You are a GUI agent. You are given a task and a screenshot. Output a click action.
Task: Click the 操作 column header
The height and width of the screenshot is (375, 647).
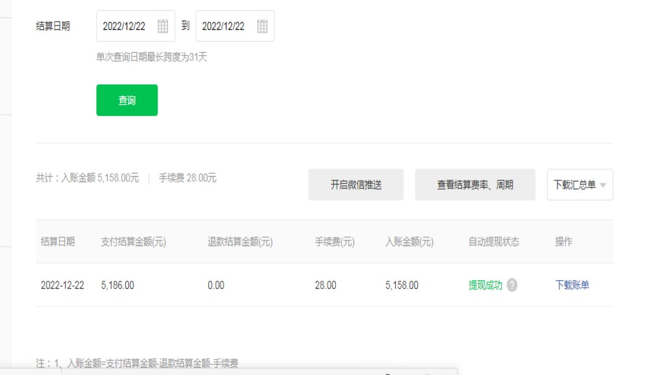tap(563, 242)
